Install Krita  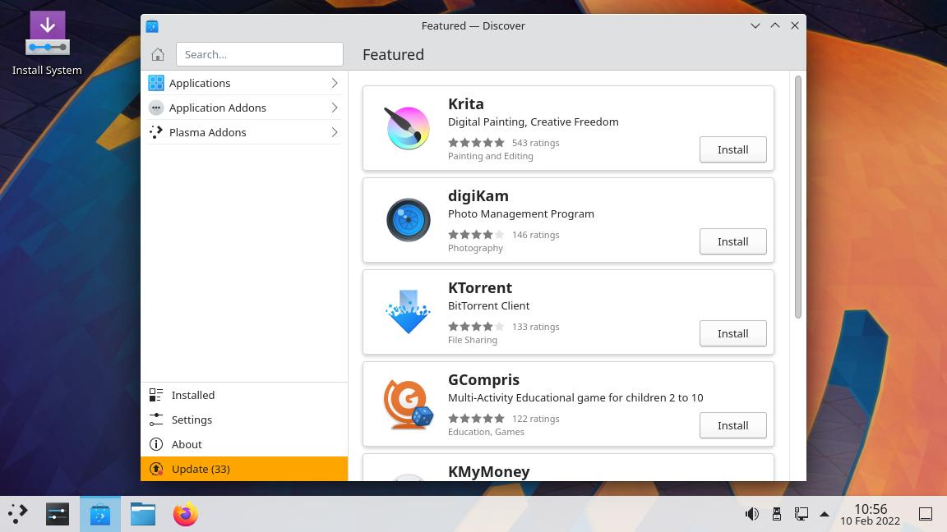732,149
